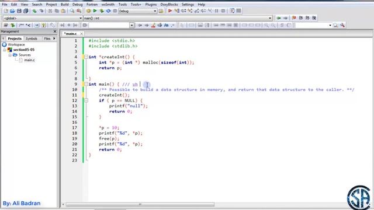Select the Projects tab
This screenshot has width=374, height=210.
pyautogui.click(x=15, y=38)
